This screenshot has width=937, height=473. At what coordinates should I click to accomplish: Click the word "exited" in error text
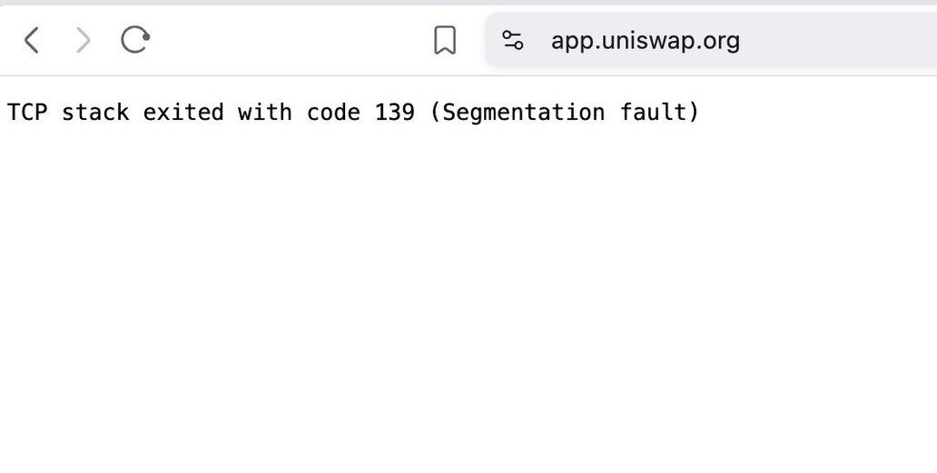[183, 113]
